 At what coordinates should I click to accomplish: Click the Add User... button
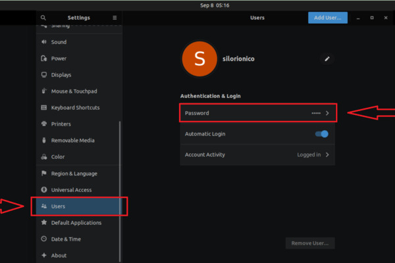pos(327,18)
